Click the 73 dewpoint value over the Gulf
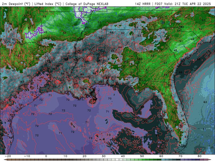215x161 pixels. (91, 138)
